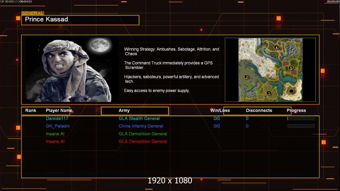Click GK_Paladin's 0/0 win/loss value
The image size is (340, 191).
point(217,126)
